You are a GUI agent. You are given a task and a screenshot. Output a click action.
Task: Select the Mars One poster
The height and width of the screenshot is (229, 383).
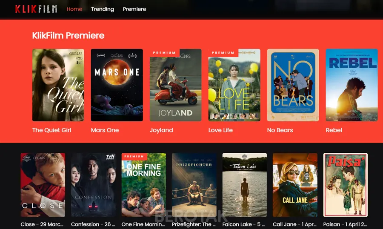point(117,85)
